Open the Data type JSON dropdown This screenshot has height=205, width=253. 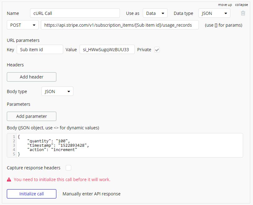(214, 13)
